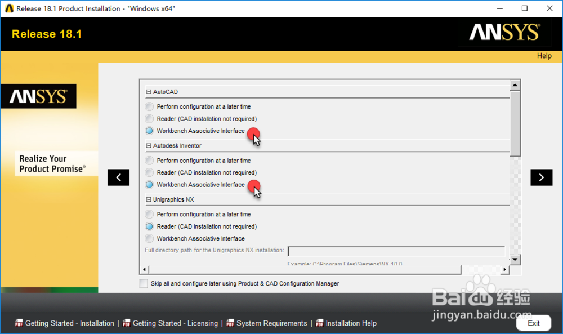Select AutoCAD Workbench Associative Interface
Viewport: 563px width, 334px height.
click(x=149, y=131)
